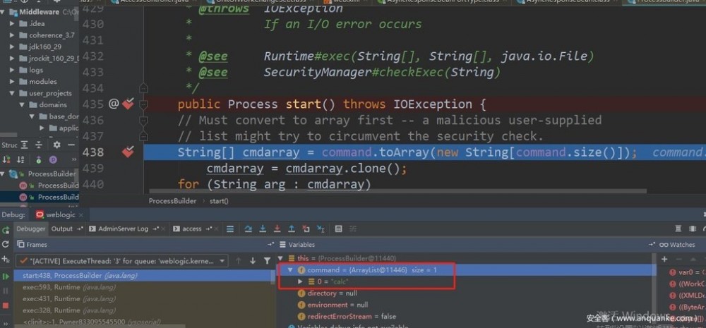706x328 pixels.
Task: Expand the 0 = "calc" element
Action: click(x=300, y=281)
